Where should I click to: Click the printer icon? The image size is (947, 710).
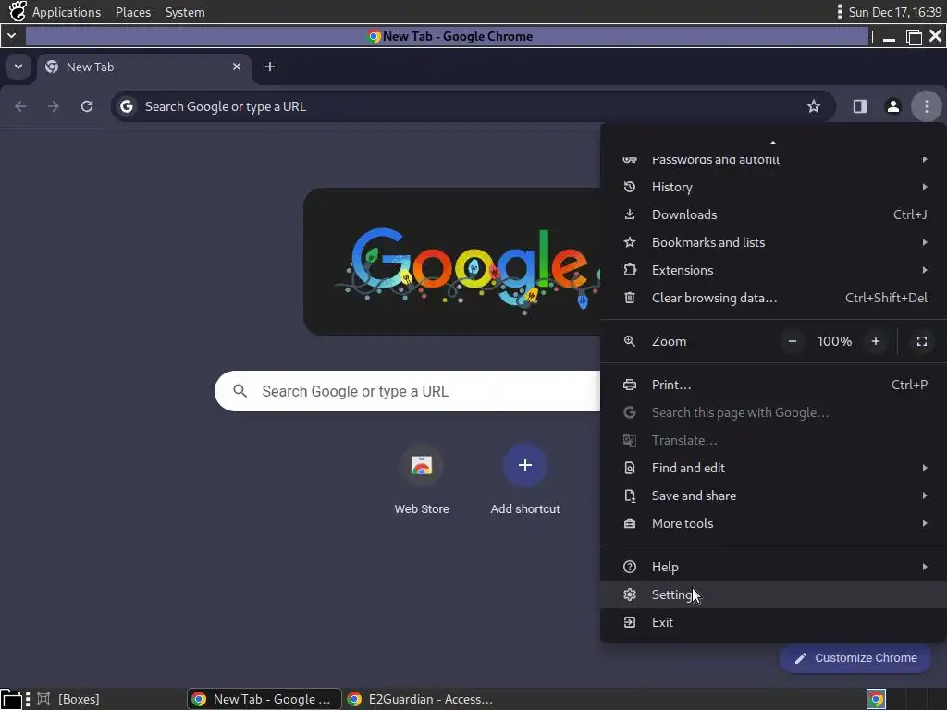629,385
